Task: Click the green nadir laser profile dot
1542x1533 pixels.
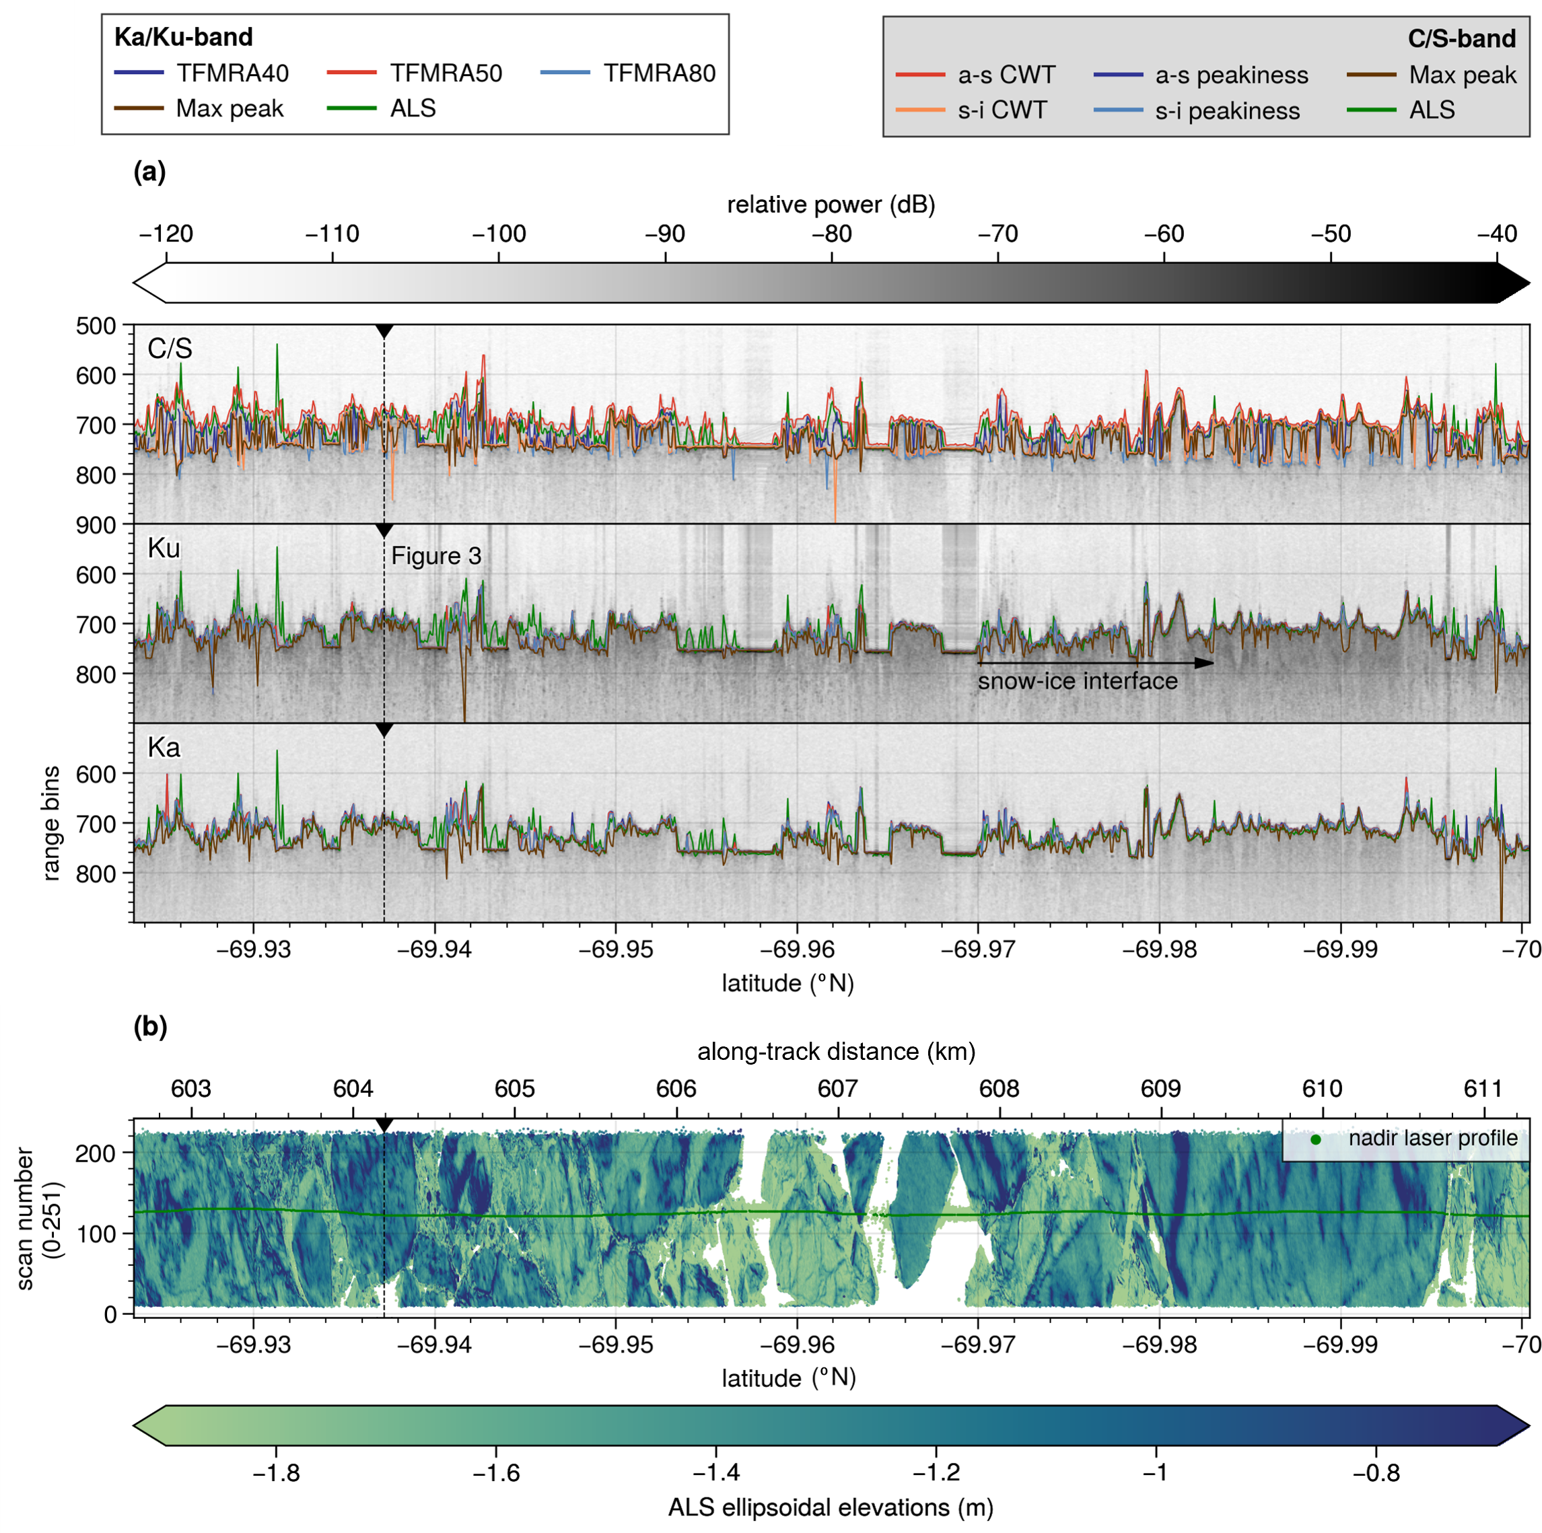Action: tap(1315, 1139)
